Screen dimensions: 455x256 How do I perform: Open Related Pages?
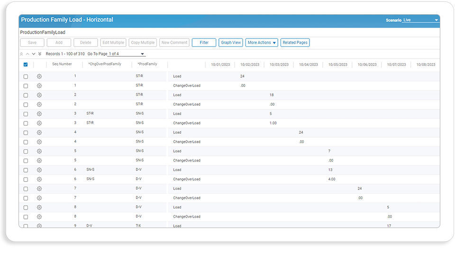click(295, 43)
